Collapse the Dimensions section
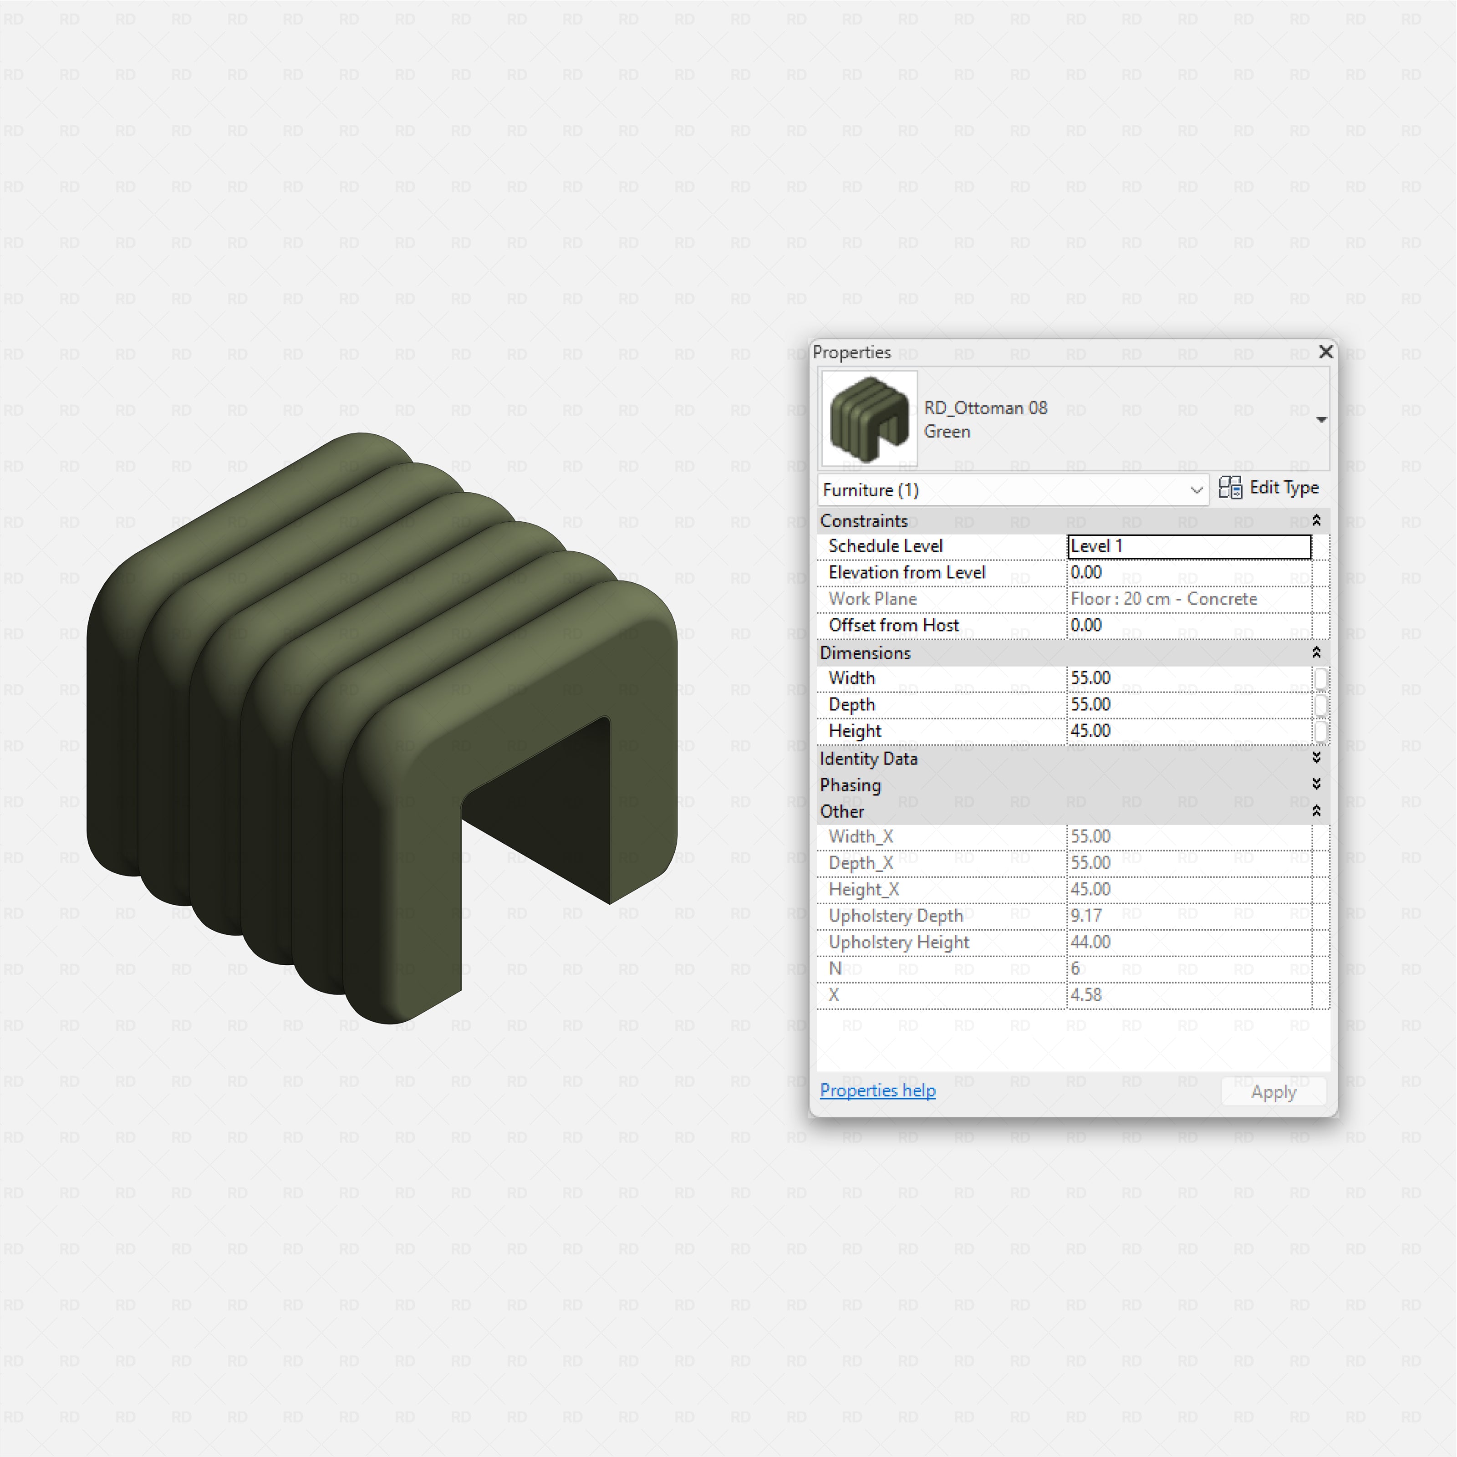Image resolution: width=1457 pixels, height=1457 pixels. point(1316,653)
